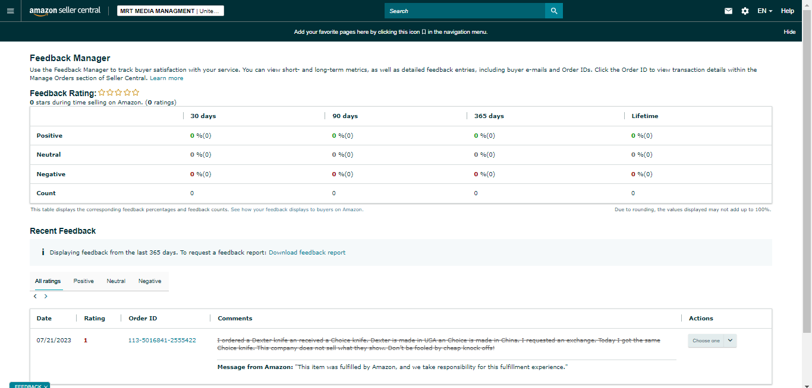Click the Amazon Seller Central logo
Viewport: 812px width, 388px height.
pos(65,11)
